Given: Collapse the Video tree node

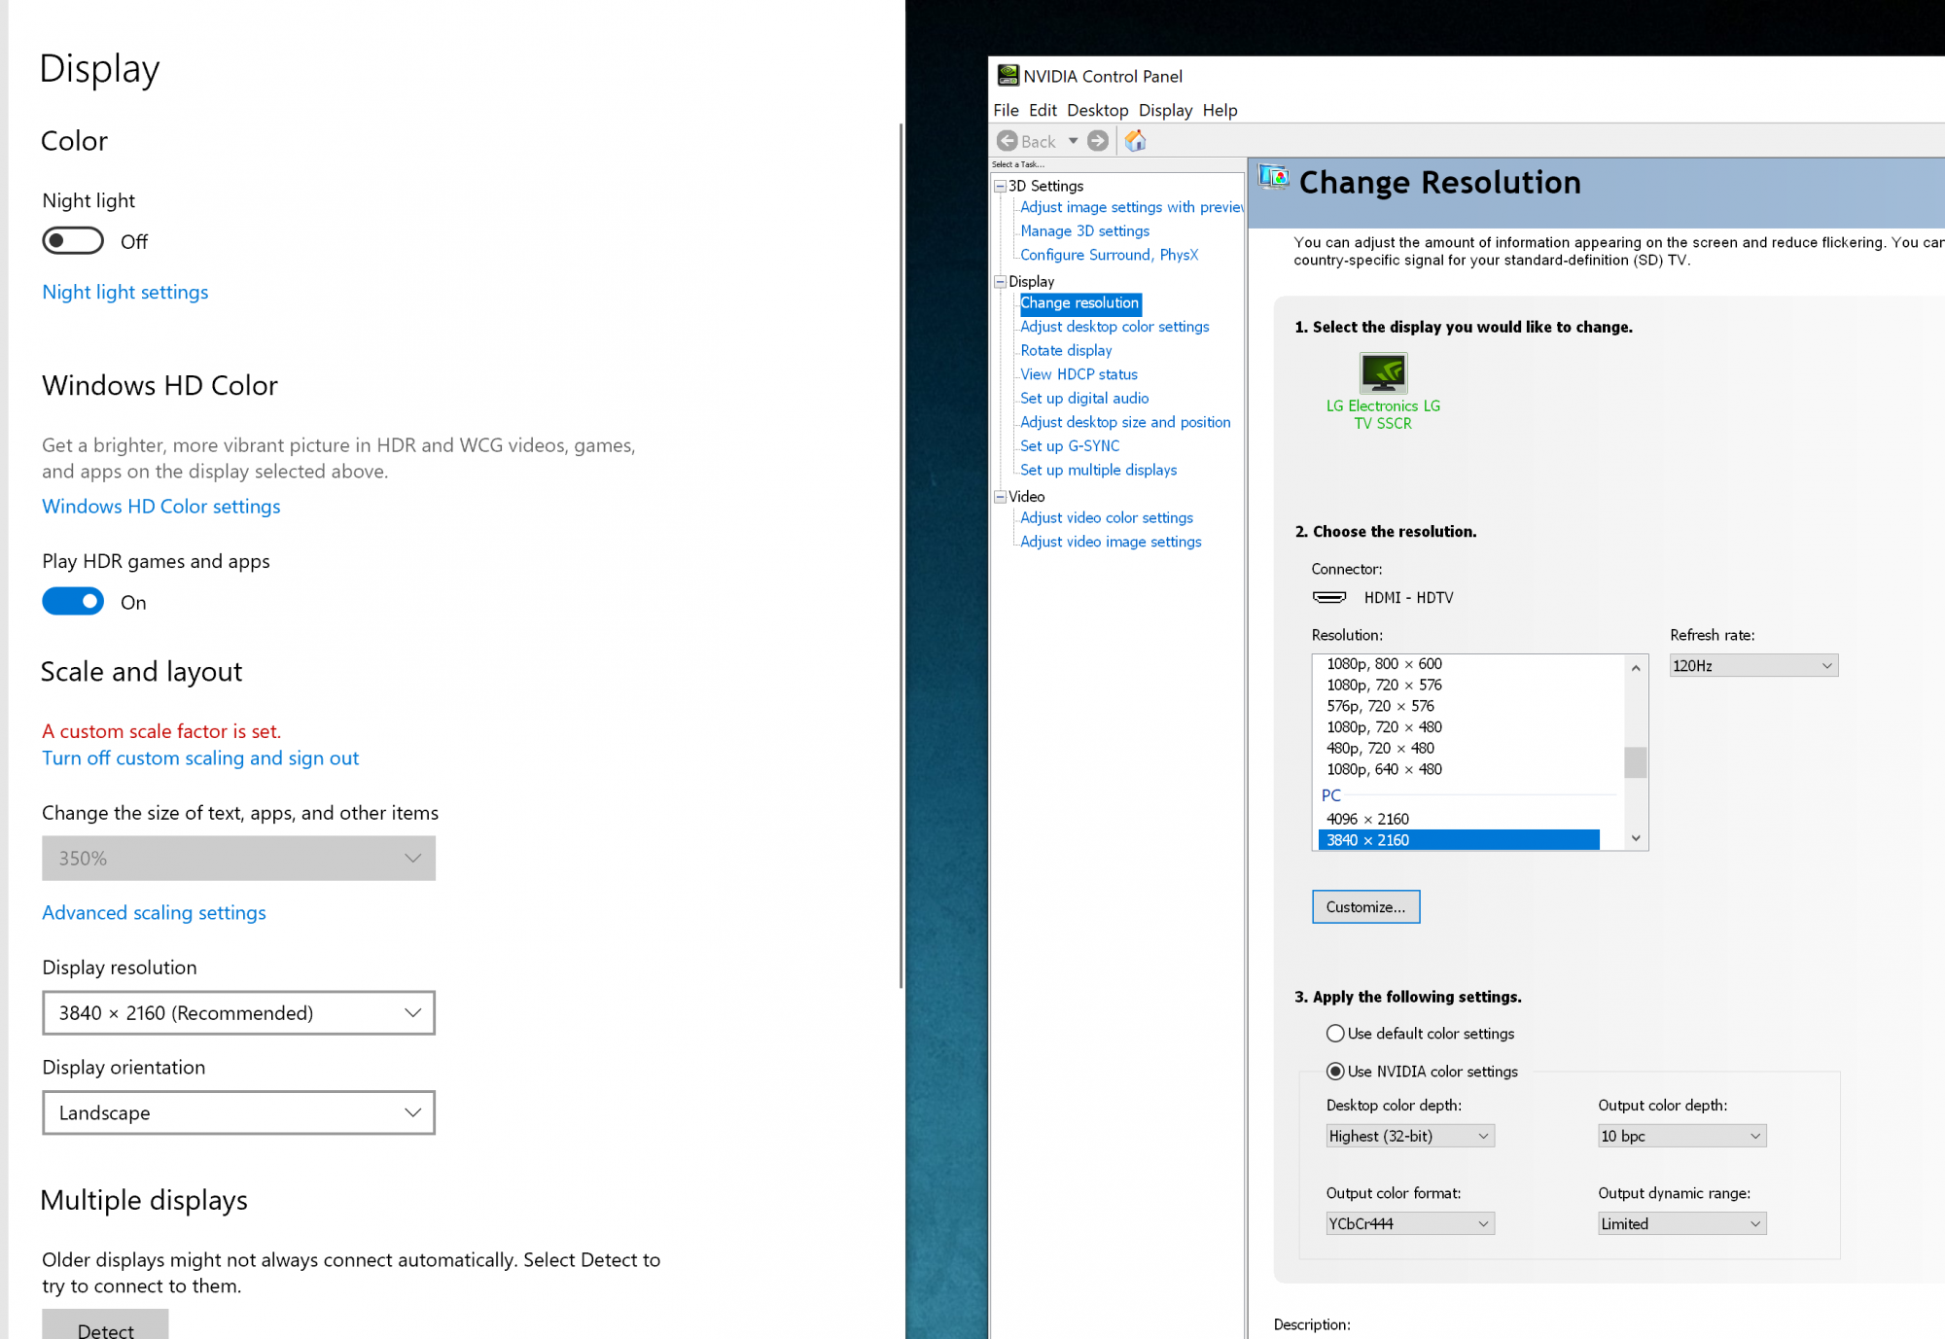Looking at the screenshot, I should coord(1000,496).
